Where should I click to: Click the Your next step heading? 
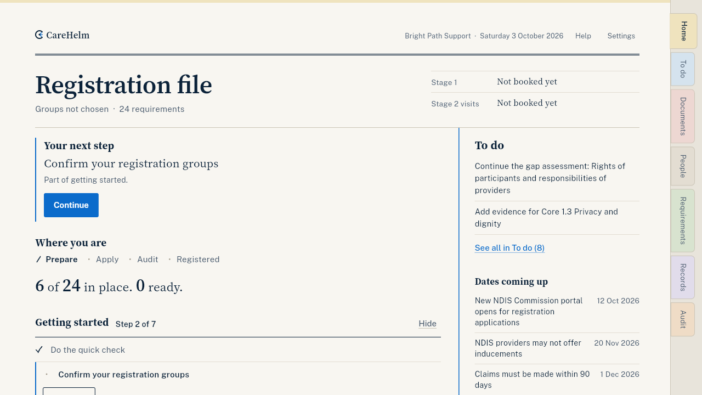pos(79,146)
